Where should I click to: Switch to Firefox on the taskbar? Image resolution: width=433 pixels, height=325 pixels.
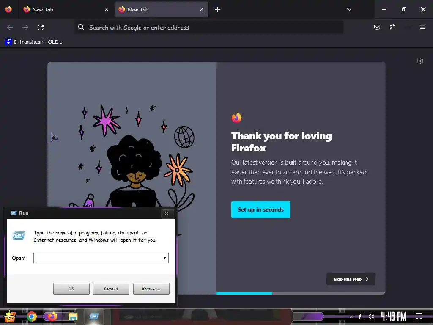[x=52, y=317]
